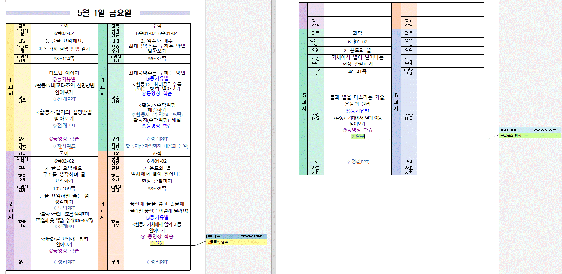This screenshot has height=274, width=562.
Task: Open first 동영상 학습 link under 활동1 in period 3
Action: tap(157, 94)
